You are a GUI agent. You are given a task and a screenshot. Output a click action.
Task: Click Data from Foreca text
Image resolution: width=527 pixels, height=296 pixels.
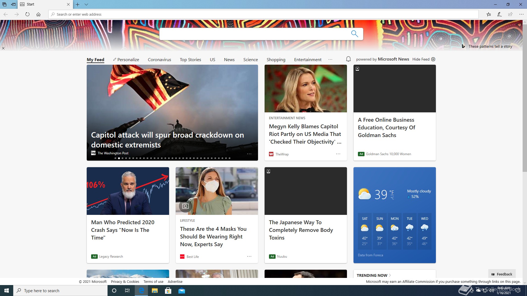tap(370, 255)
